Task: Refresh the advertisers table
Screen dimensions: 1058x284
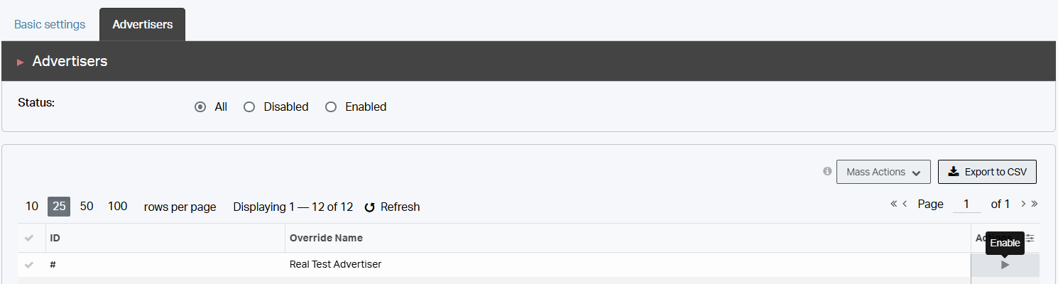Action: pyautogui.click(x=392, y=207)
